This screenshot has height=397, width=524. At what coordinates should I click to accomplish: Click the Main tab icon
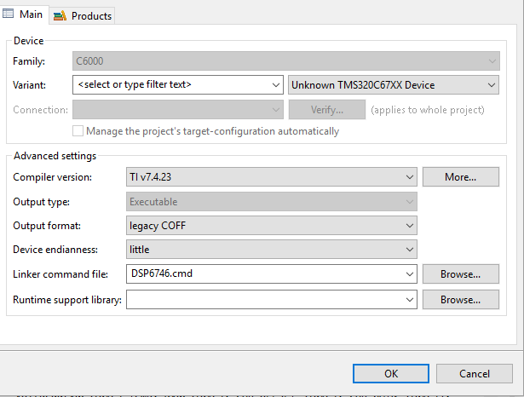9,14
